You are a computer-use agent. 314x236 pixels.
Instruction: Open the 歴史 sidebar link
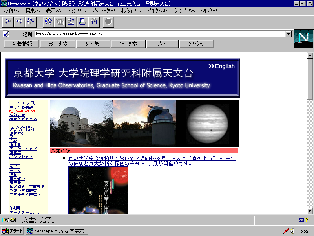(13, 137)
